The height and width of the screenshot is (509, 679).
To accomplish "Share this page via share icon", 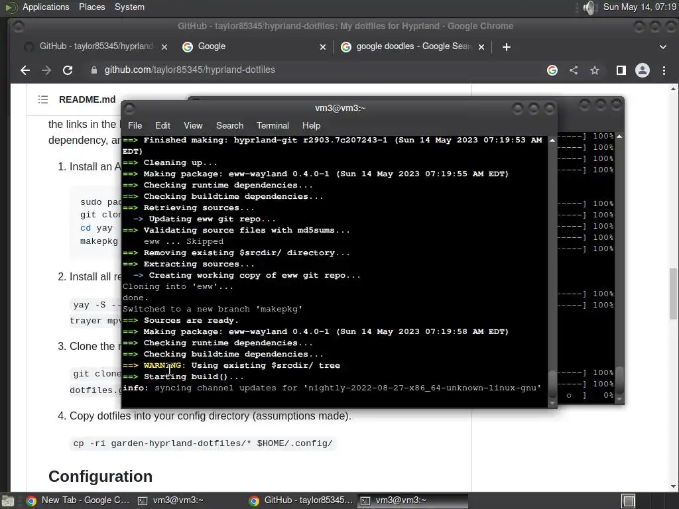I will point(574,70).
